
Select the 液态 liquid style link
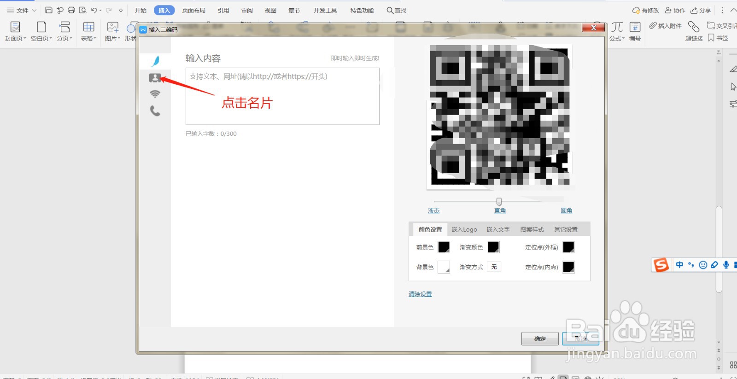[x=434, y=210]
